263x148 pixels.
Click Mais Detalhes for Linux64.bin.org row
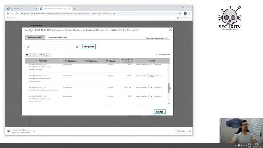coord(141,76)
